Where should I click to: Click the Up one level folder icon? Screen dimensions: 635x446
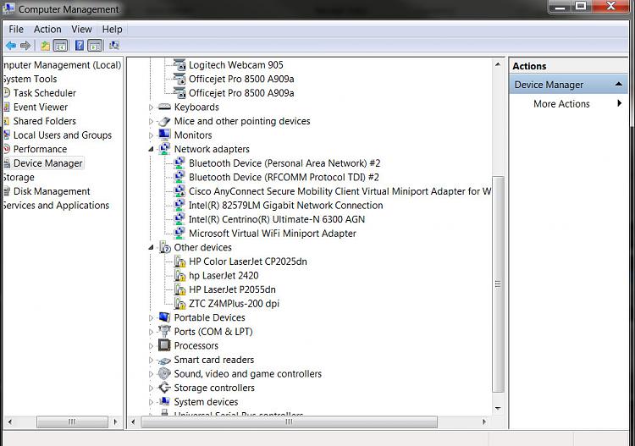[45, 46]
